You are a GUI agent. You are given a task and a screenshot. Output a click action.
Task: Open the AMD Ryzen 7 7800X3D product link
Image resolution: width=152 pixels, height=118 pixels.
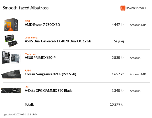coord(42,25)
